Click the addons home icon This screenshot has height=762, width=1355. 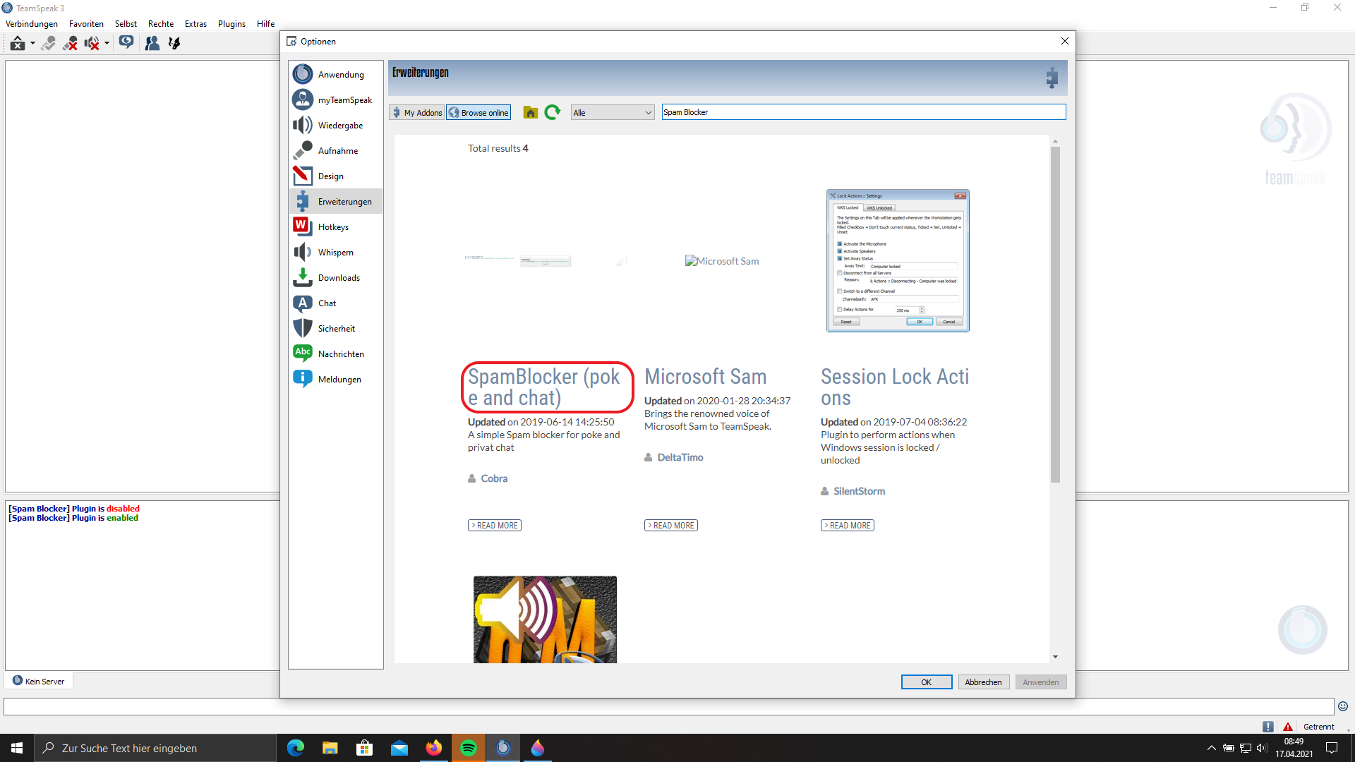[531, 112]
